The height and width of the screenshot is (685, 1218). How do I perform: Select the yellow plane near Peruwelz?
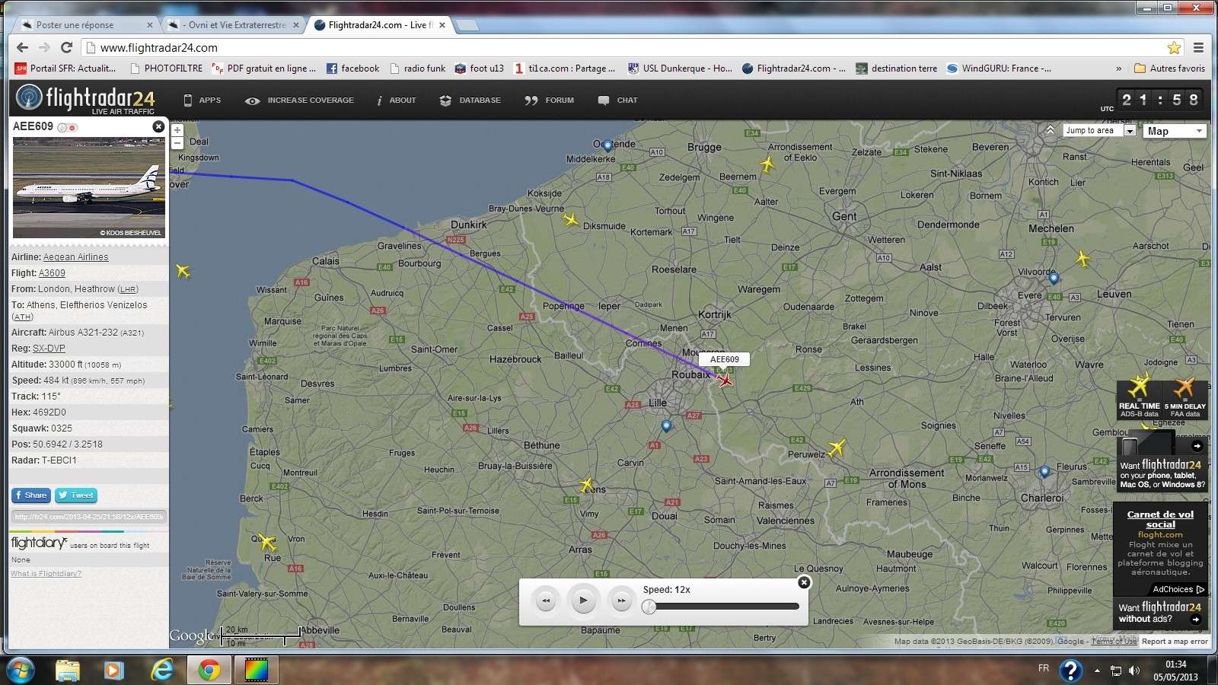[837, 448]
